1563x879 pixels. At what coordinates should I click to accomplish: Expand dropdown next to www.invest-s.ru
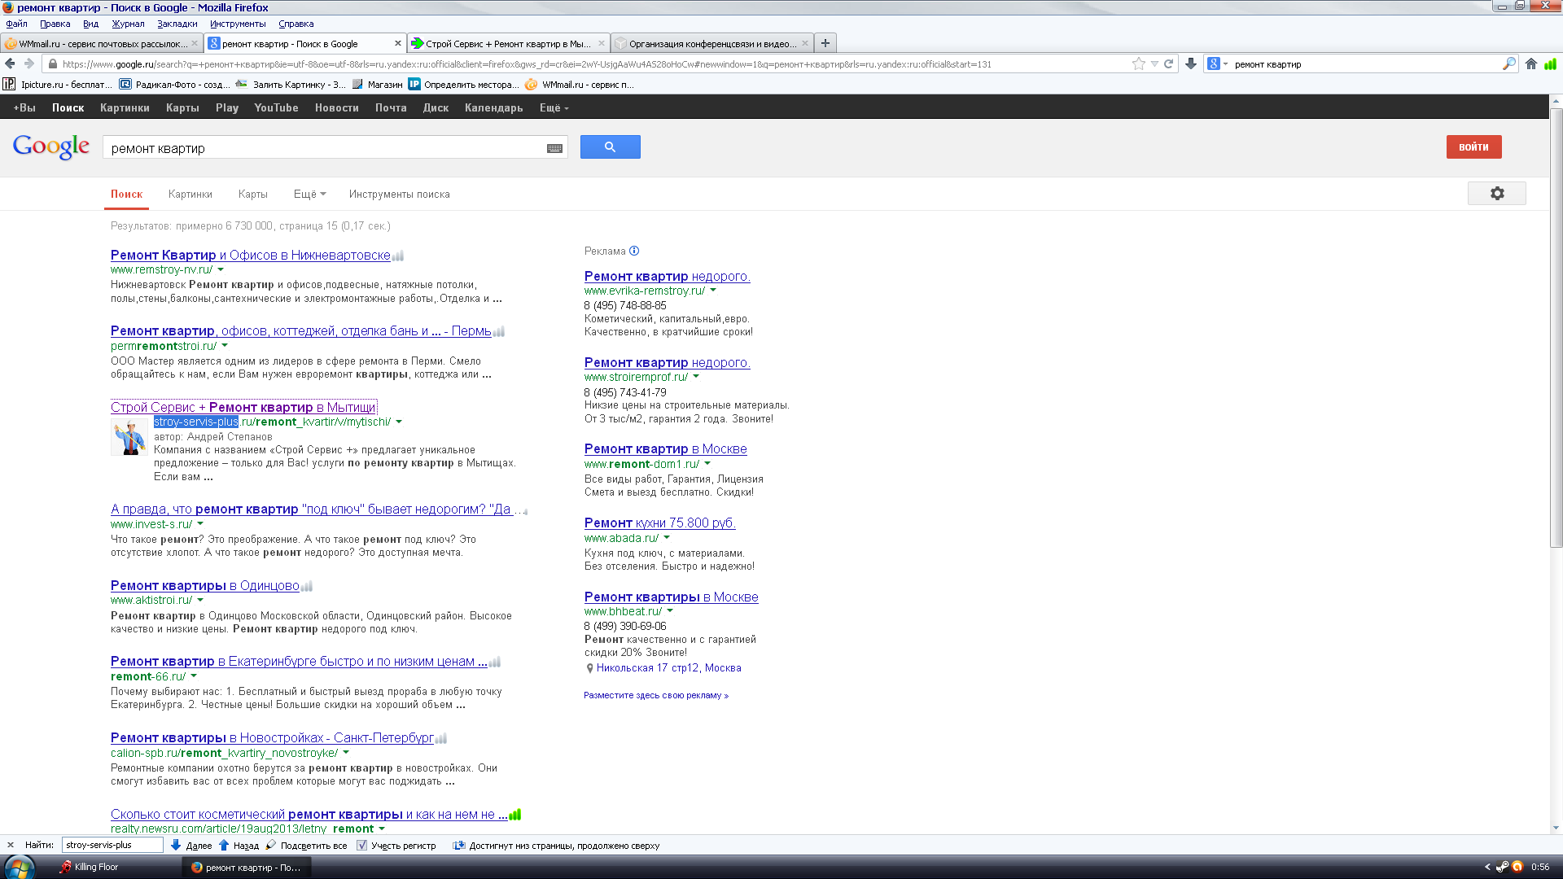coord(200,524)
